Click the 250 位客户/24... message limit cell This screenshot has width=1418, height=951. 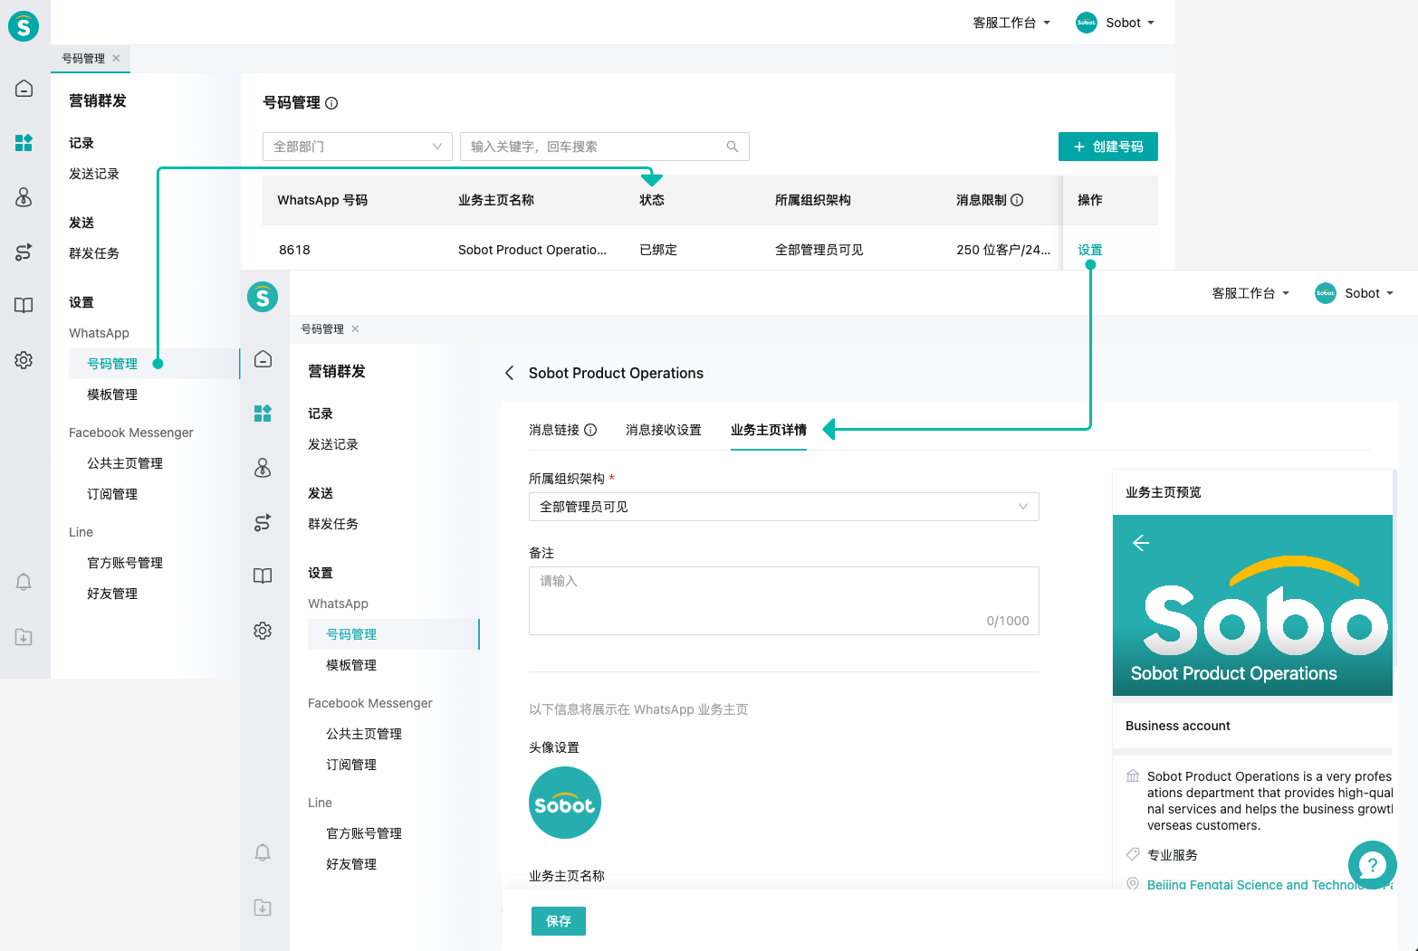[1003, 250]
